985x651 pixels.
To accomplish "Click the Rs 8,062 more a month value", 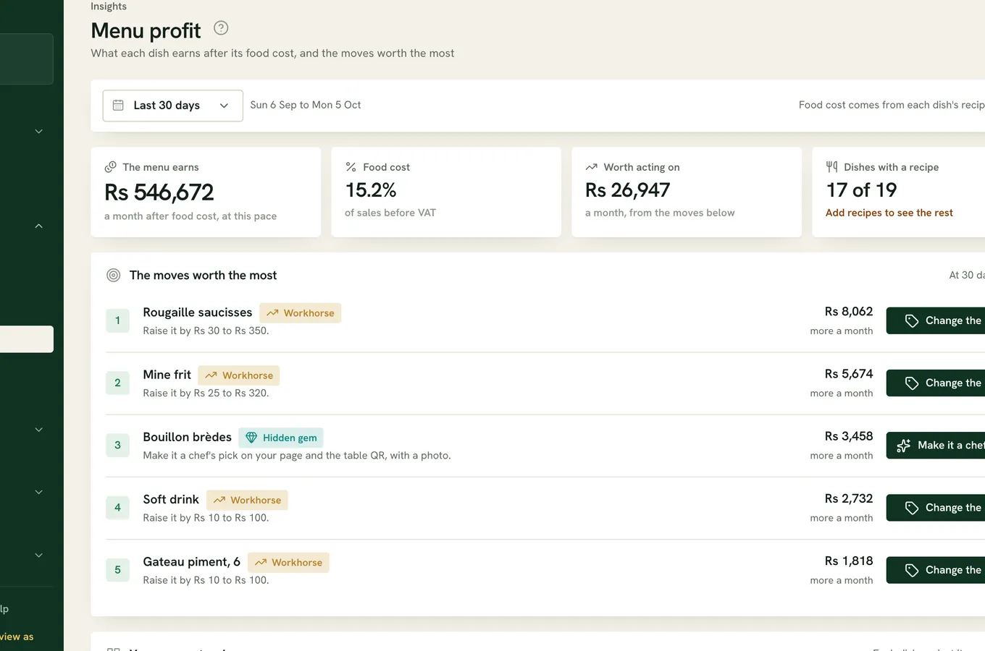I will pos(848,312).
